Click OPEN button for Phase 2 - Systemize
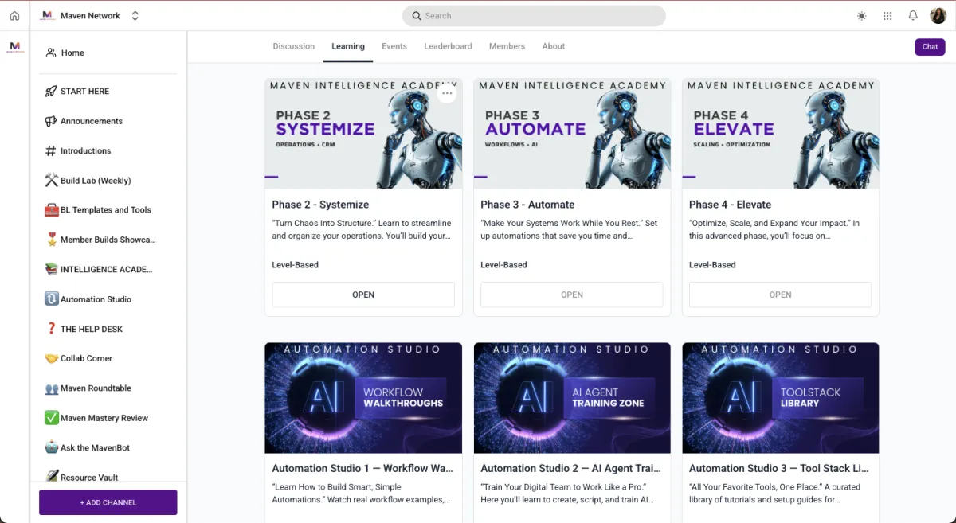The height and width of the screenshot is (523, 956). 363,295
